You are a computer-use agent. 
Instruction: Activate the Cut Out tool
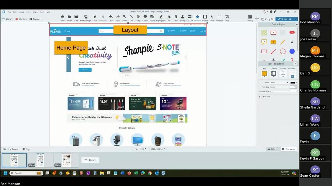(x=190, y=17)
